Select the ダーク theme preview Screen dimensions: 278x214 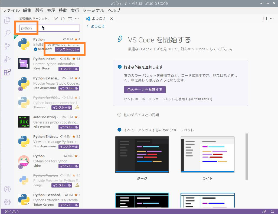(142, 154)
